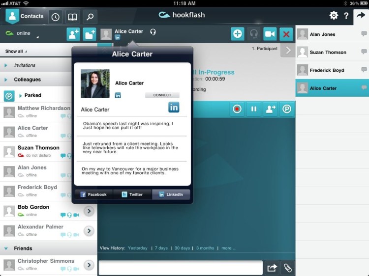Select Suzan Thomson in contacts list
Viewport: 369px width, 276px height.
(36, 151)
